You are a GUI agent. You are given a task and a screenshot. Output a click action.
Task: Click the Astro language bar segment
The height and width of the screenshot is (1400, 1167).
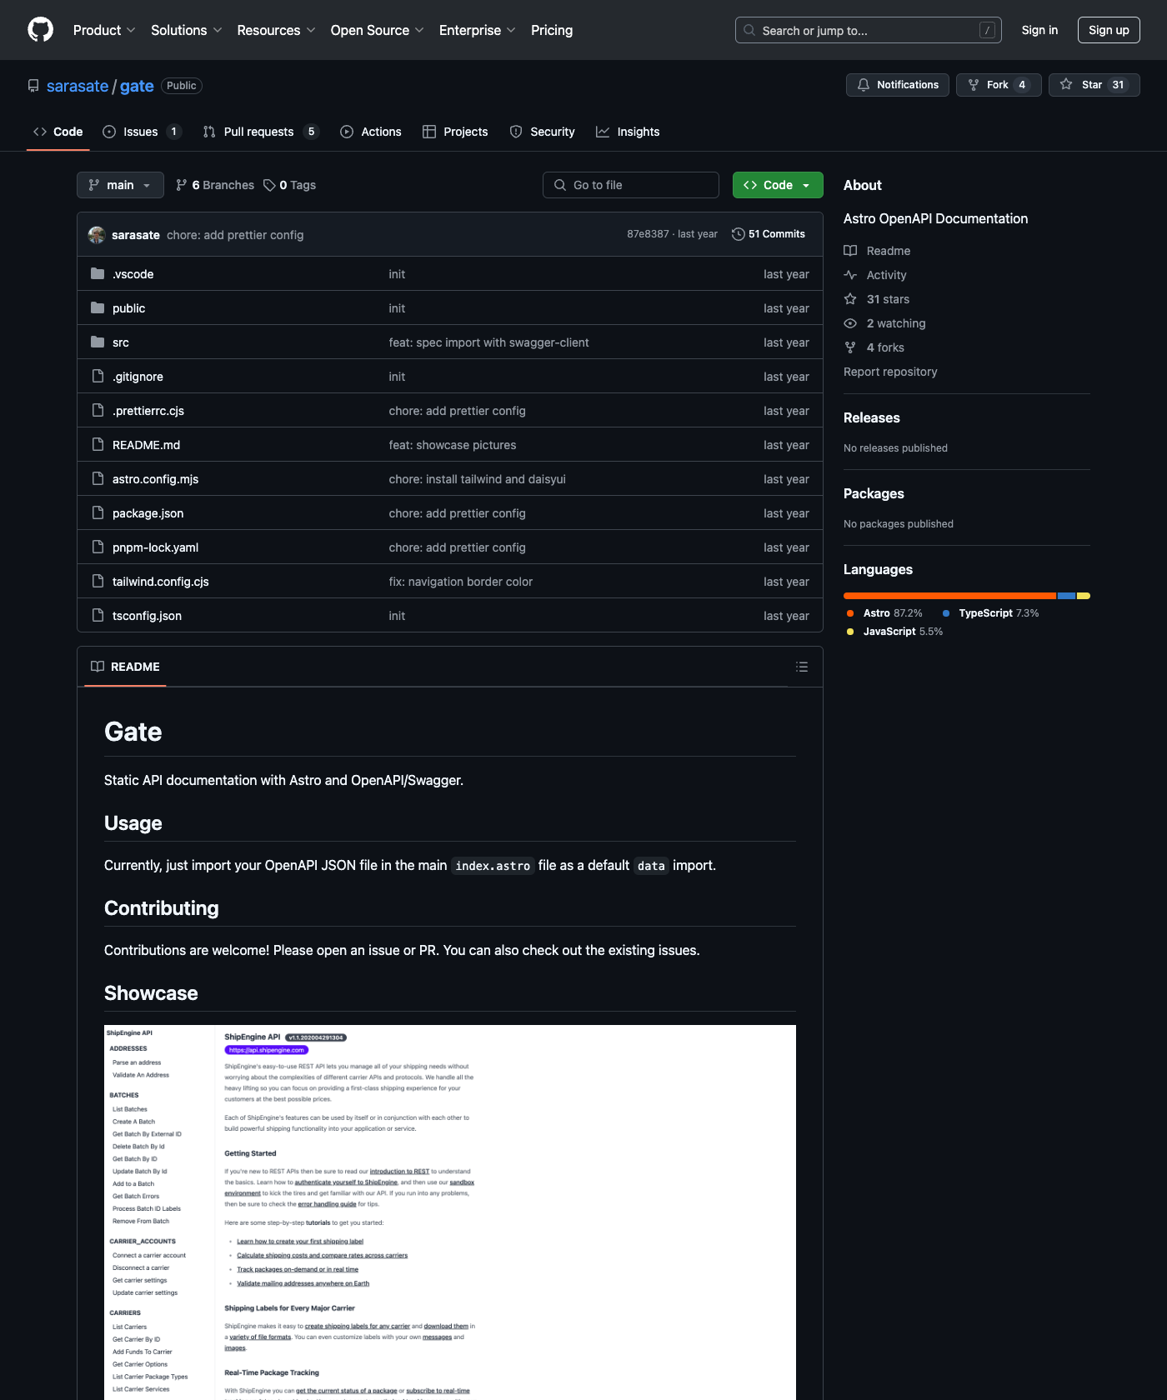[950, 596]
